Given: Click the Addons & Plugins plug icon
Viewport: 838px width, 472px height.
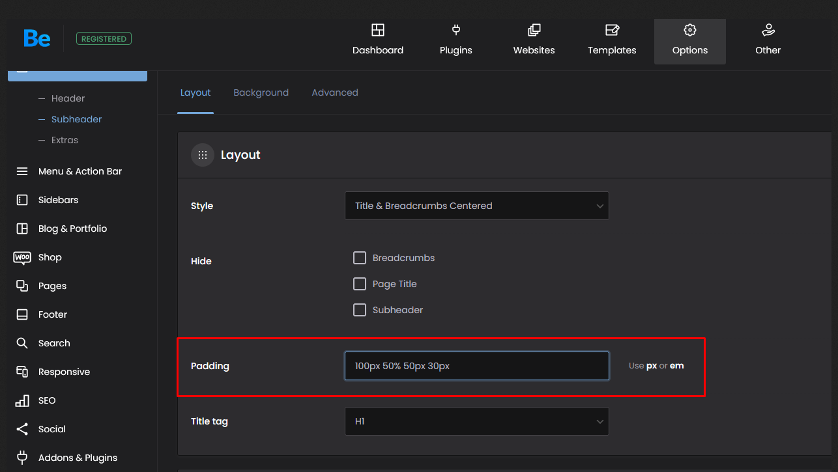Looking at the screenshot, I should click(22, 458).
